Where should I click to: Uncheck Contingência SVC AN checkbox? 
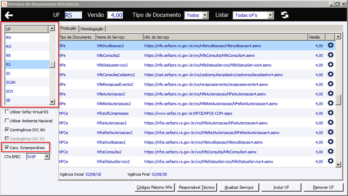tap(7, 130)
